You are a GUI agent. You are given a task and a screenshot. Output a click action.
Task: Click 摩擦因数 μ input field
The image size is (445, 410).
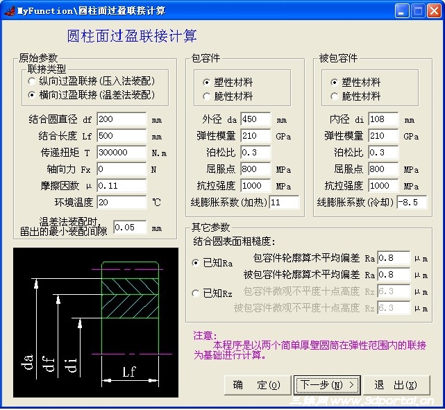coord(121,186)
